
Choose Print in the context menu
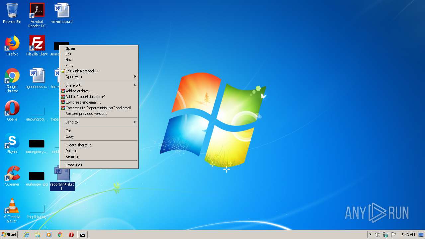point(99,65)
